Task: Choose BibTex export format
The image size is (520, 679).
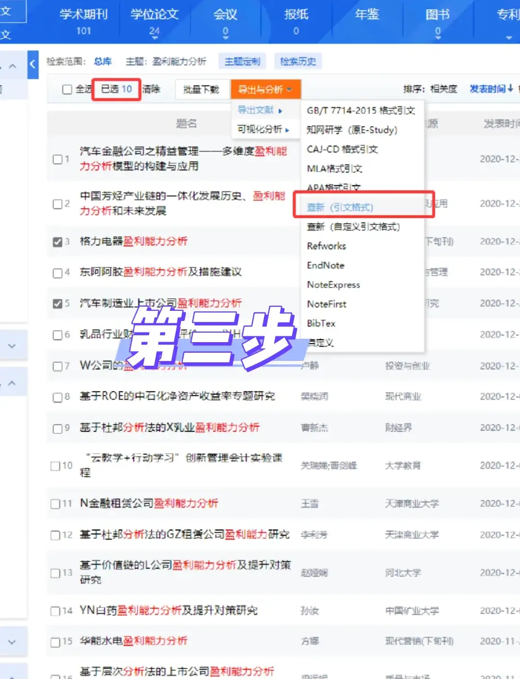Action: coord(321,323)
